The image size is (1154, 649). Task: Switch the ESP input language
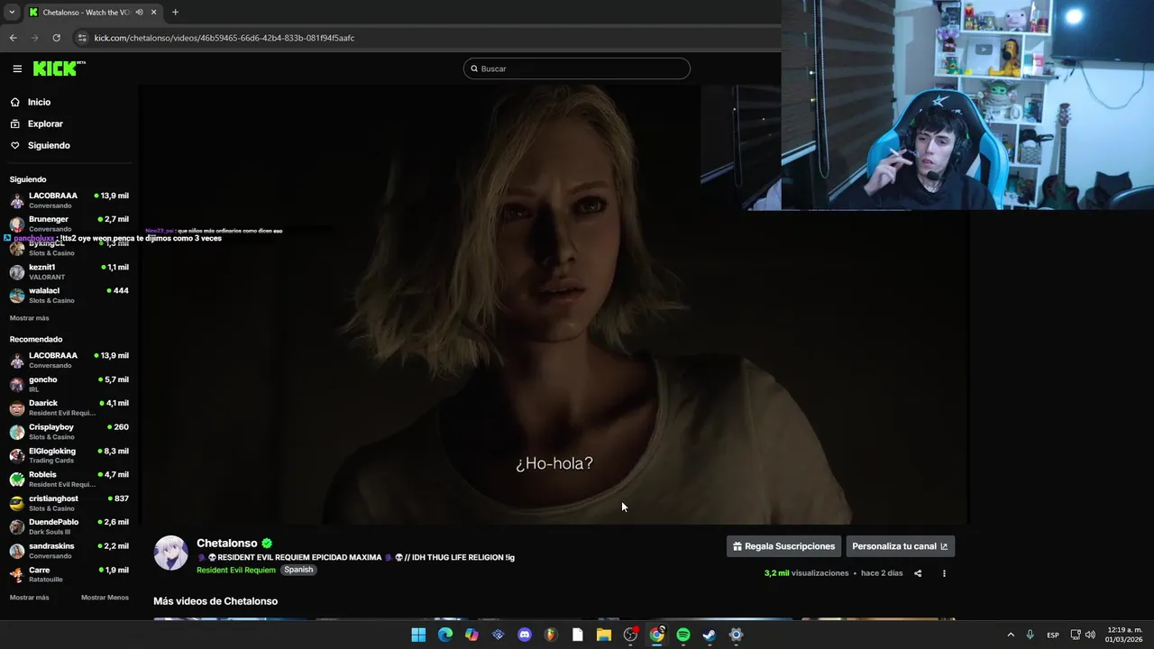tap(1053, 635)
